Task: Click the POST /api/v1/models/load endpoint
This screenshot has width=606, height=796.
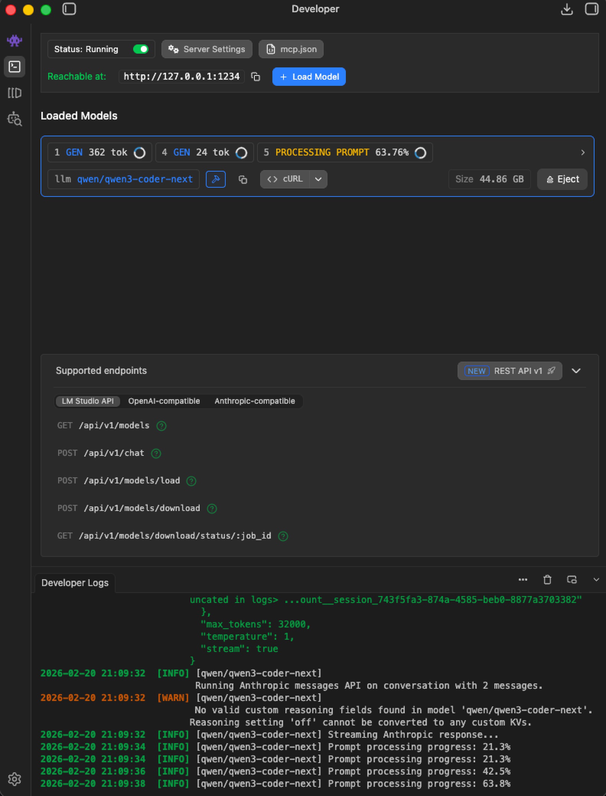Action: [119, 481]
